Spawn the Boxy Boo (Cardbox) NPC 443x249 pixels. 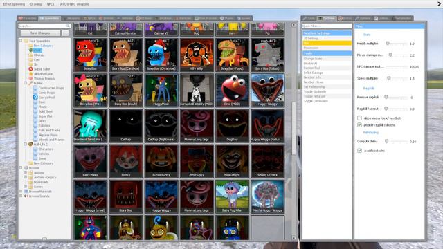126,55
